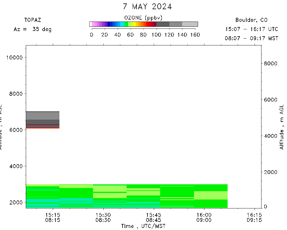Click the light gray high-ozone block near 7000 m
The image size is (287, 230).
[43, 116]
